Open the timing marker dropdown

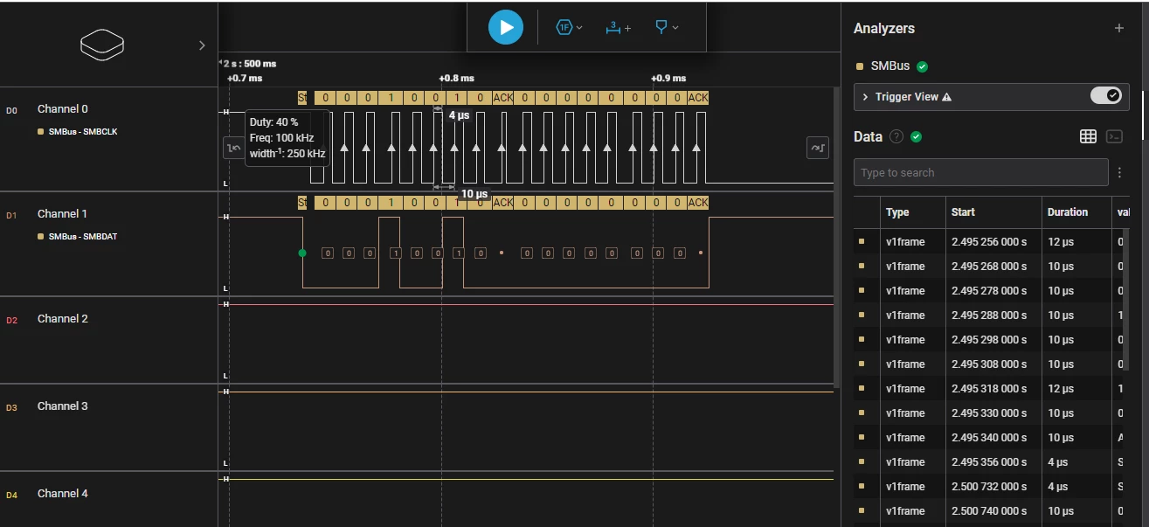pos(667,28)
